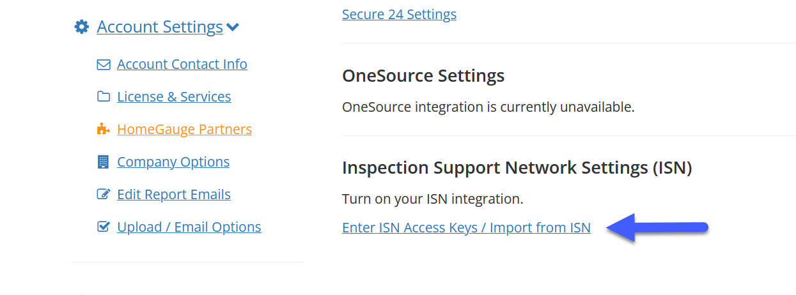Click the gear icon beside Account Settings
This screenshot has width=796, height=295.
point(82,27)
